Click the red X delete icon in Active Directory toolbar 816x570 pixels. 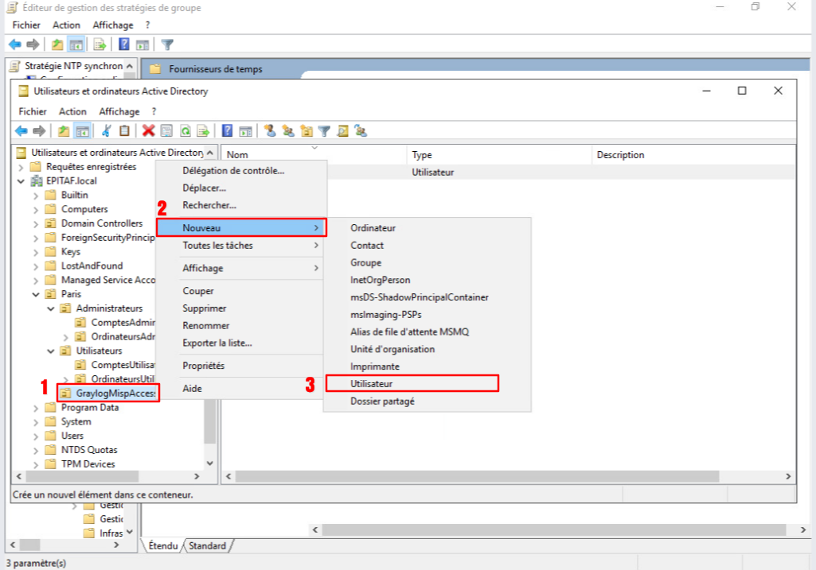(148, 131)
